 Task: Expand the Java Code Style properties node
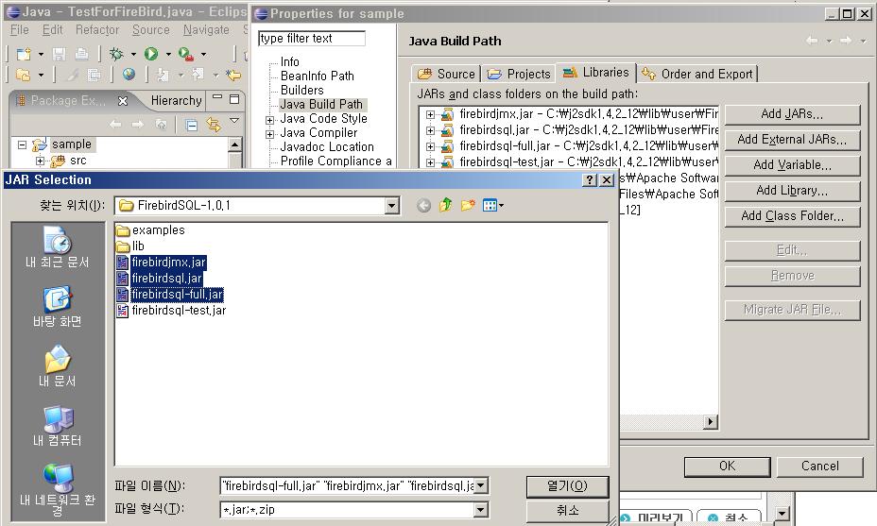coord(270,120)
